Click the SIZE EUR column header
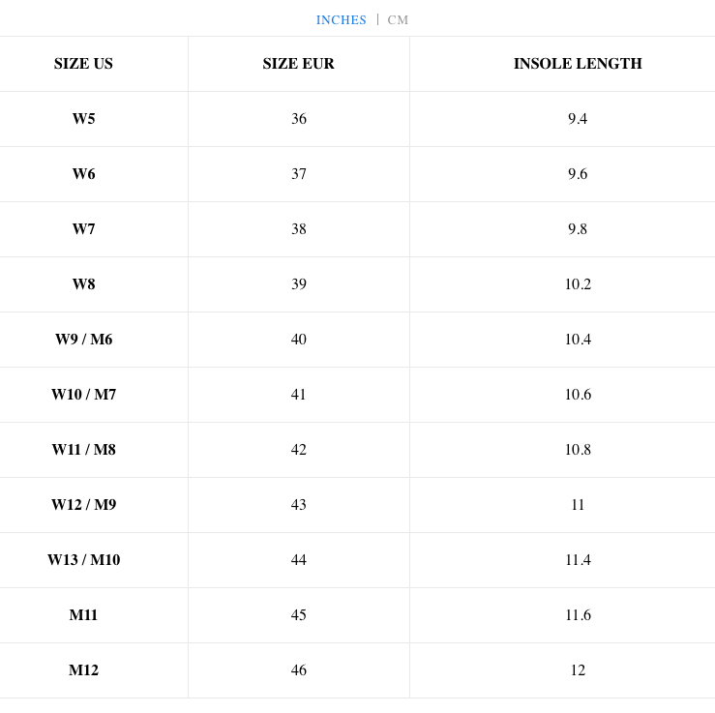The image size is (715, 713). pyautogui.click(x=298, y=64)
